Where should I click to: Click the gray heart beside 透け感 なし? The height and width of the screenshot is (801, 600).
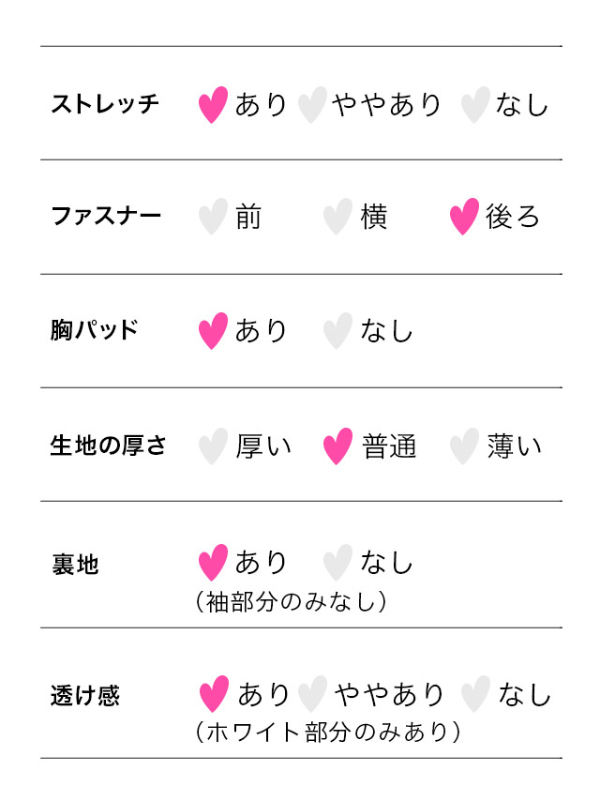click(x=475, y=695)
